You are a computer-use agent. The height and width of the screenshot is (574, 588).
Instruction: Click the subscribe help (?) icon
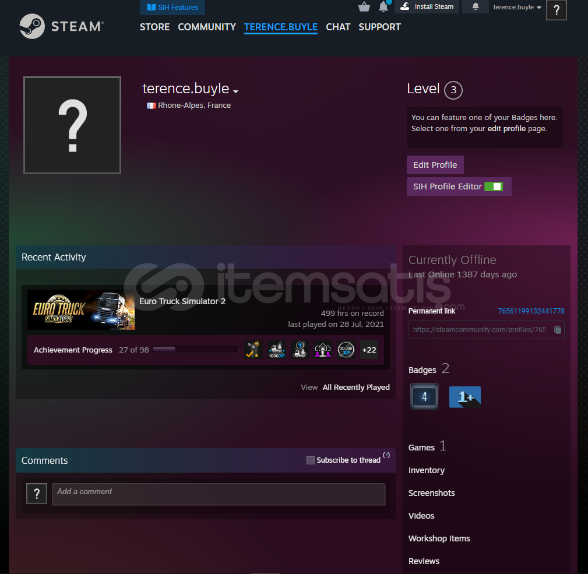(386, 455)
